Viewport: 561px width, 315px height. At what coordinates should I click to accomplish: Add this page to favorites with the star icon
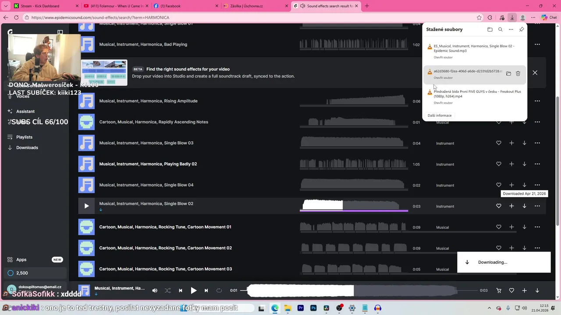479,17
